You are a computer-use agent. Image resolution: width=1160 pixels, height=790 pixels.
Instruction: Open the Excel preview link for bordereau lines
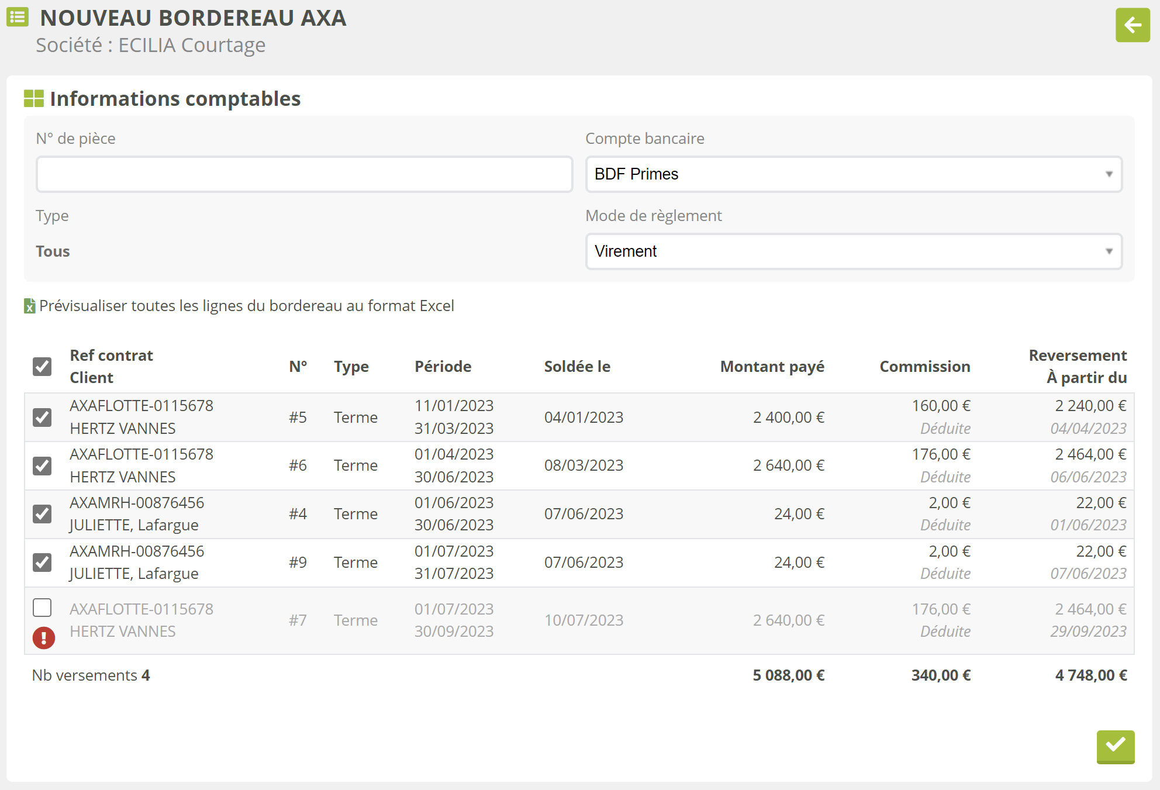click(246, 306)
